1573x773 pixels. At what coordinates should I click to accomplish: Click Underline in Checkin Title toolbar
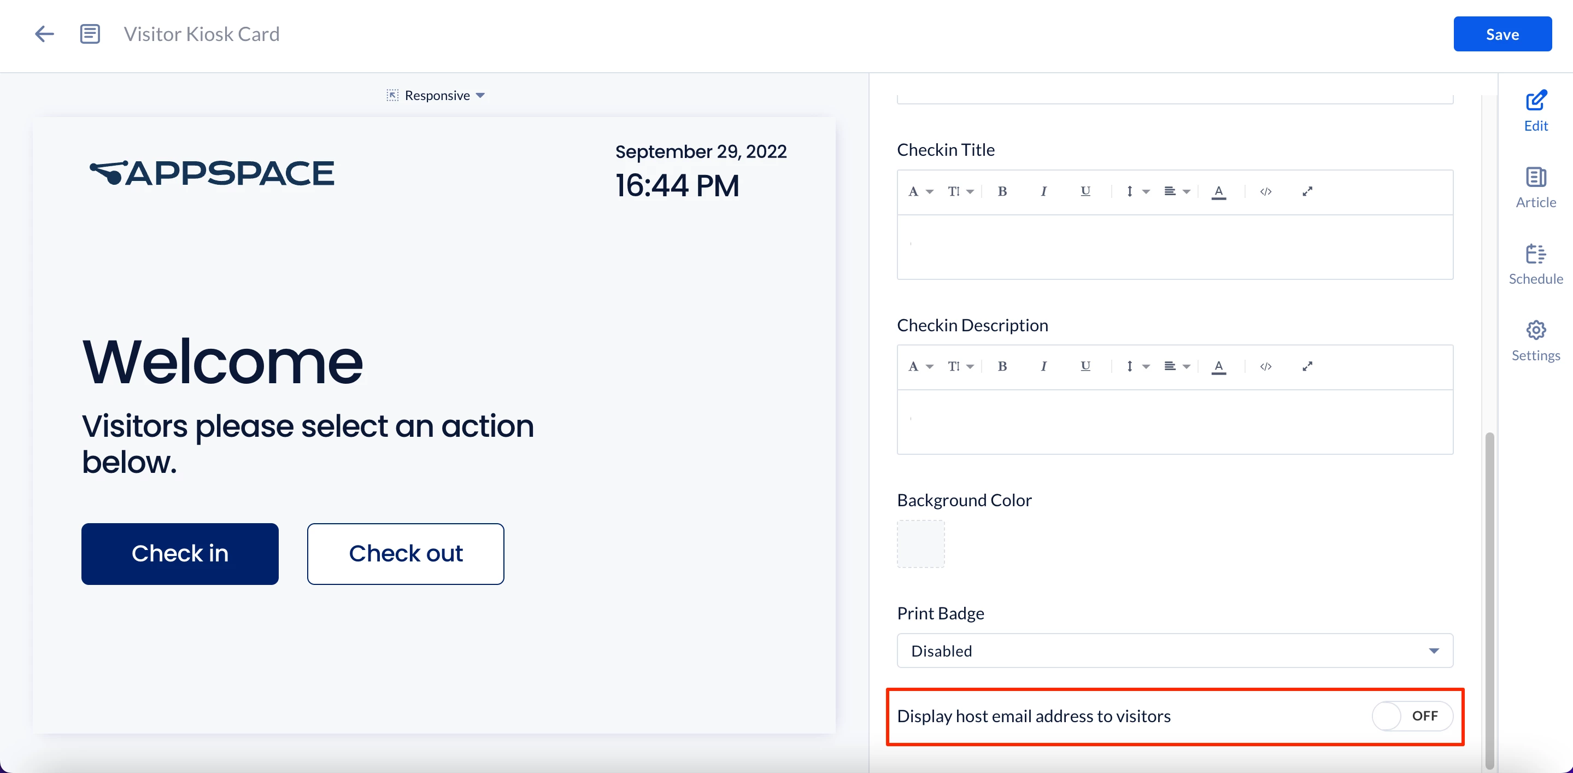click(1085, 192)
